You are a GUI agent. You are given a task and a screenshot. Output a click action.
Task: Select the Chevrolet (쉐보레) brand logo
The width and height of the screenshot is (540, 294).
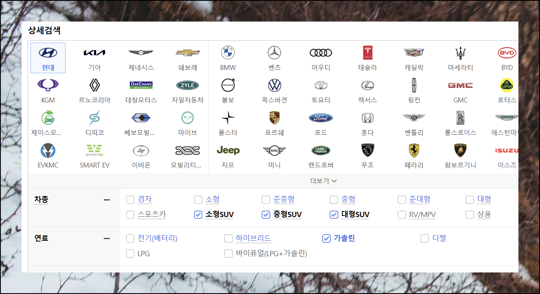[188, 52]
